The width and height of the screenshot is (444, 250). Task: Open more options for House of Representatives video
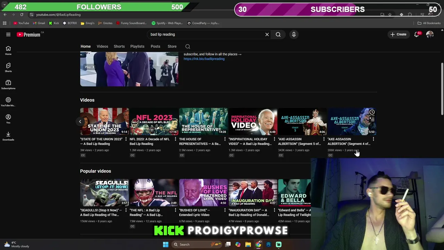tap(225, 139)
